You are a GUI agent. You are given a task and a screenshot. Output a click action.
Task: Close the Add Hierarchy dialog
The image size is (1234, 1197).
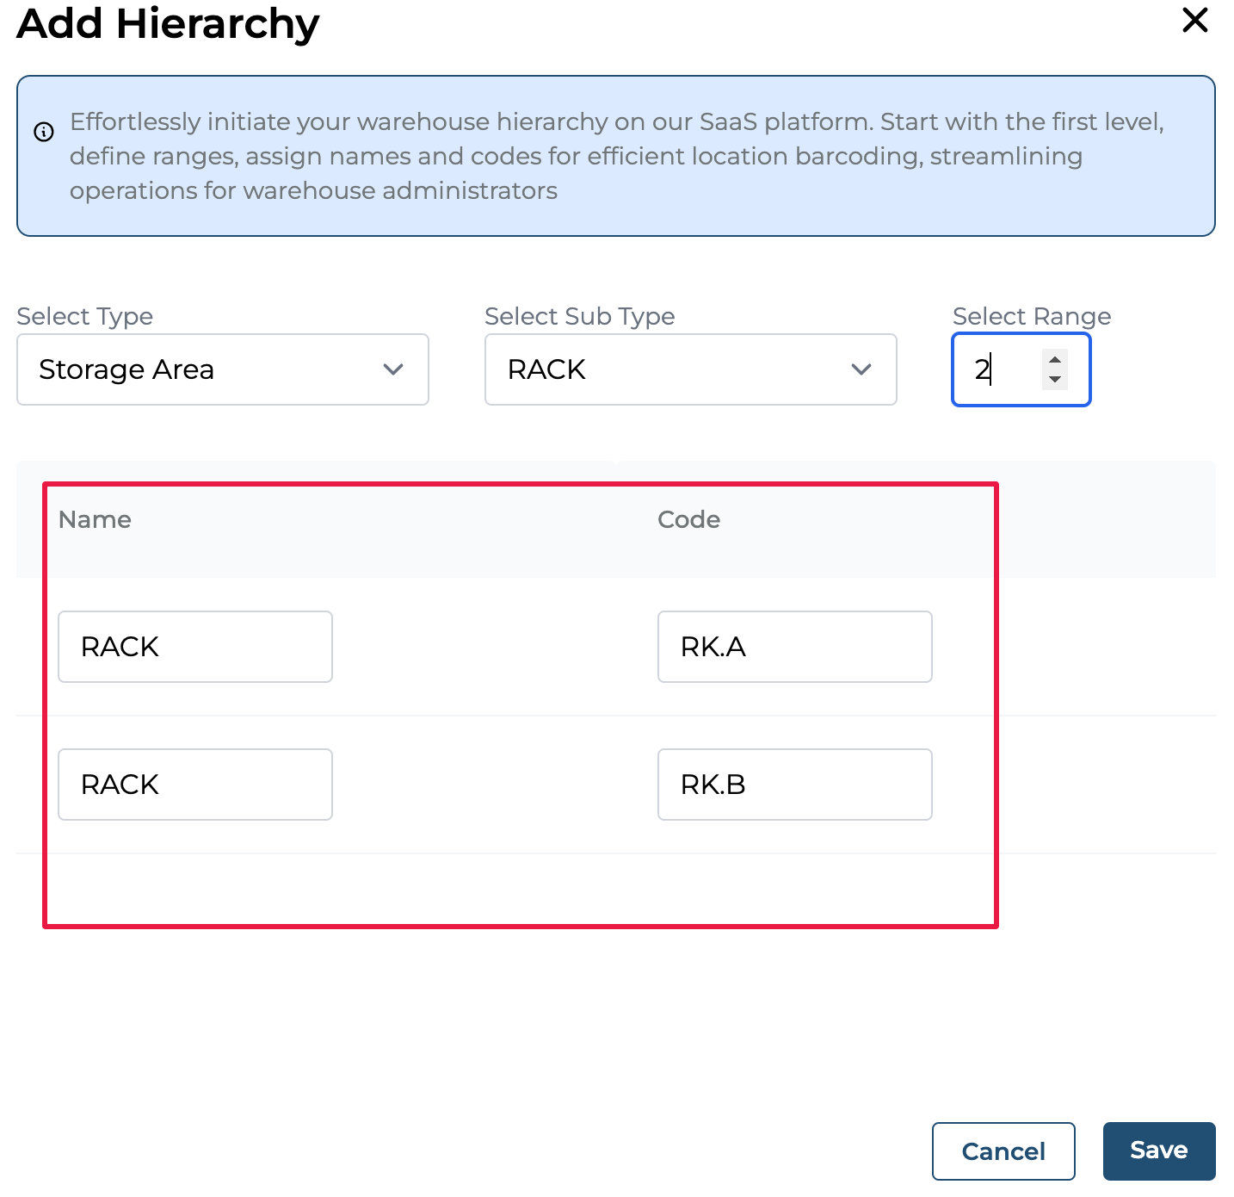pyautogui.click(x=1194, y=20)
